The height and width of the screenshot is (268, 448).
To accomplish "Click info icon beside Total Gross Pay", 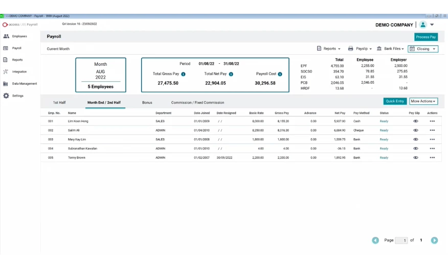I will (x=183, y=74).
